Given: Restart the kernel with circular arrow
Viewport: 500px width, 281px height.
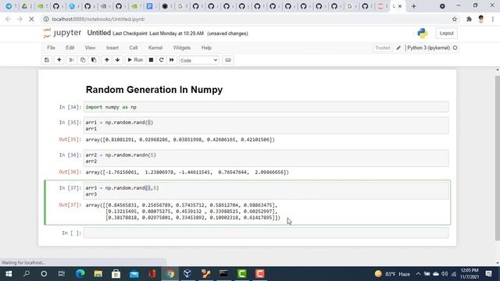Looking at the screenshot, I should point(162,60).
